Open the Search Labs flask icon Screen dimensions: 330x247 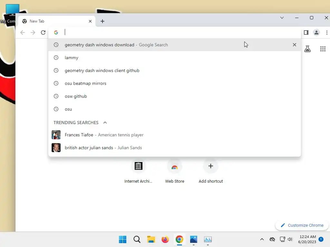point(307,49)
